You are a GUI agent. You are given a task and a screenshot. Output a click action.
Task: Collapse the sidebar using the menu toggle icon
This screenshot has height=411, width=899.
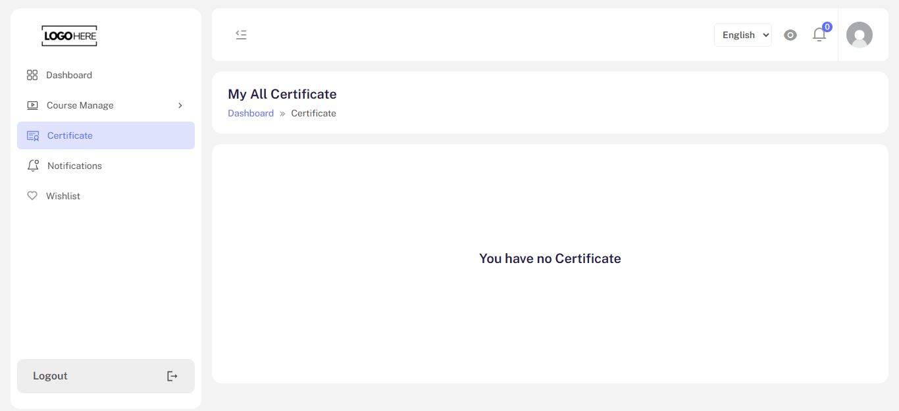point(241,35)
